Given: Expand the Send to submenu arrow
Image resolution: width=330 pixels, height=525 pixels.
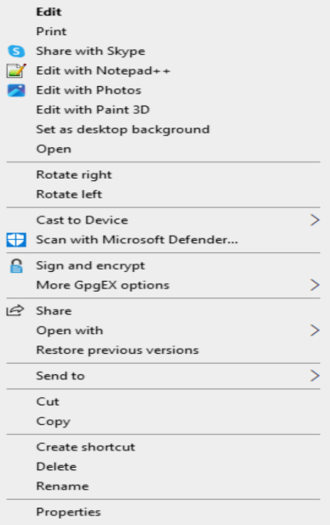Looking at the screenshot, I should [x=315, y=376].
